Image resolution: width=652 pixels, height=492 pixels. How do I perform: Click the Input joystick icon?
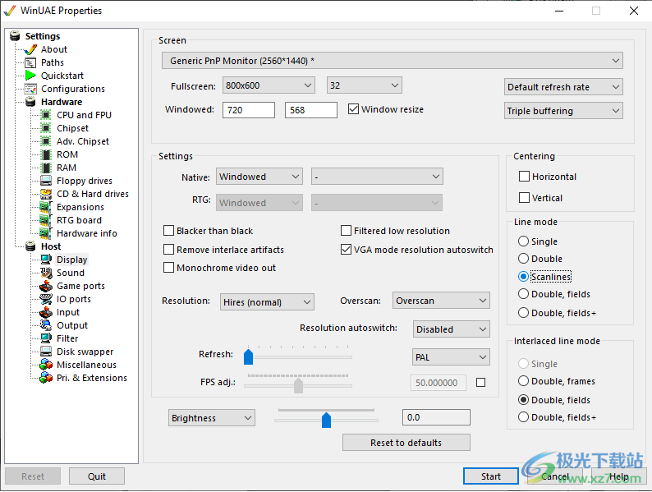pyautogui.click(x=46, y=312)
